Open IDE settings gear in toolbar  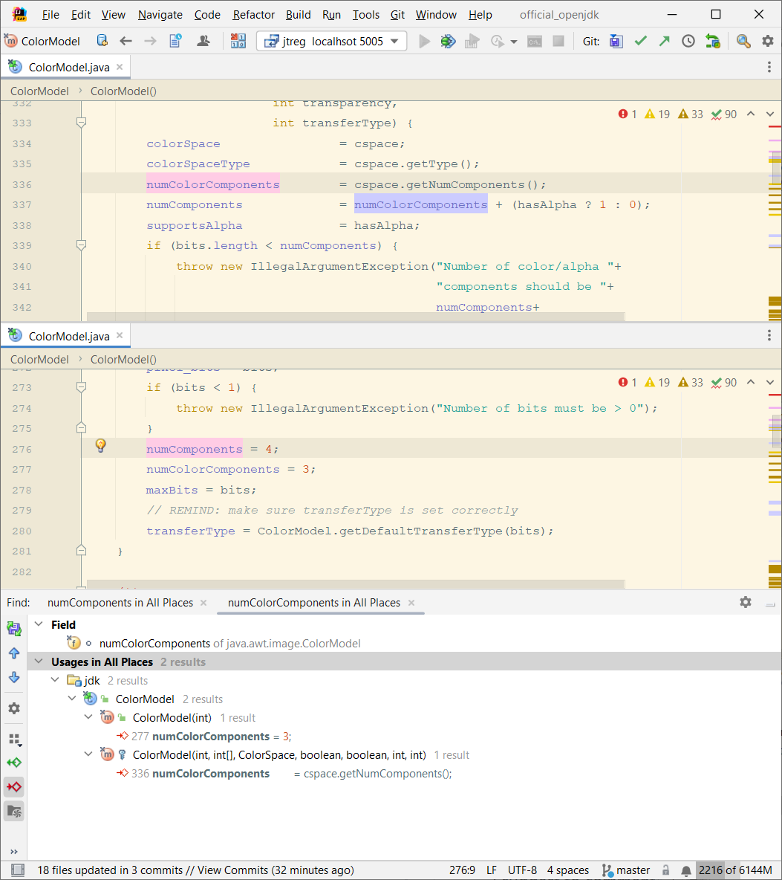(767, 41)
